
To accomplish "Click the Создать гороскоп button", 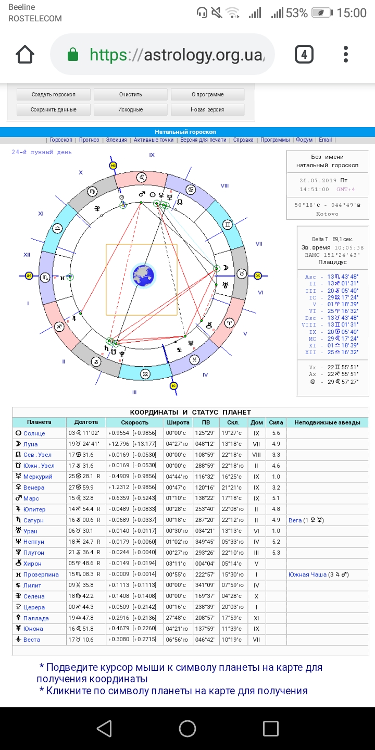I will point(54,95).
